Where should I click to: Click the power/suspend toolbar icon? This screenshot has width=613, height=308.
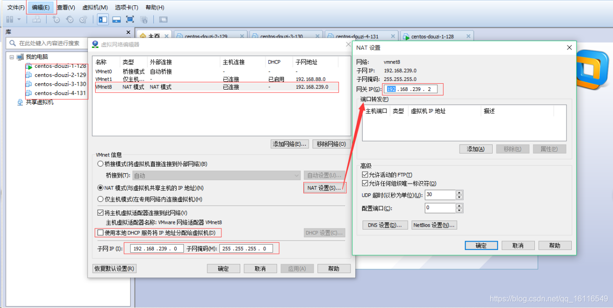pos(10,19)
